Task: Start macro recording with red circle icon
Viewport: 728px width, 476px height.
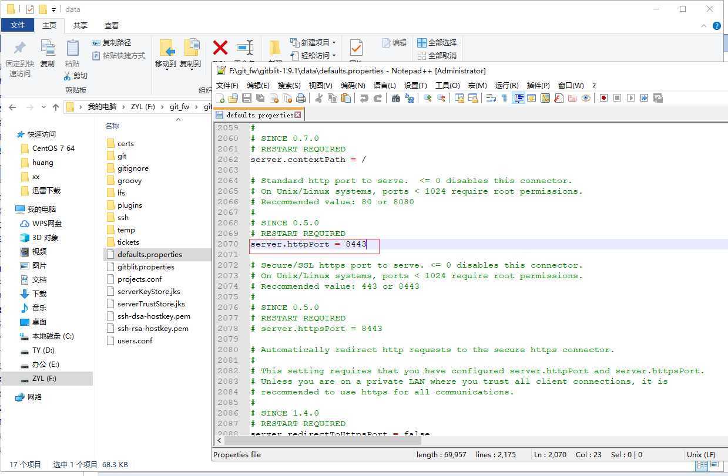Action: coord(603,98)
